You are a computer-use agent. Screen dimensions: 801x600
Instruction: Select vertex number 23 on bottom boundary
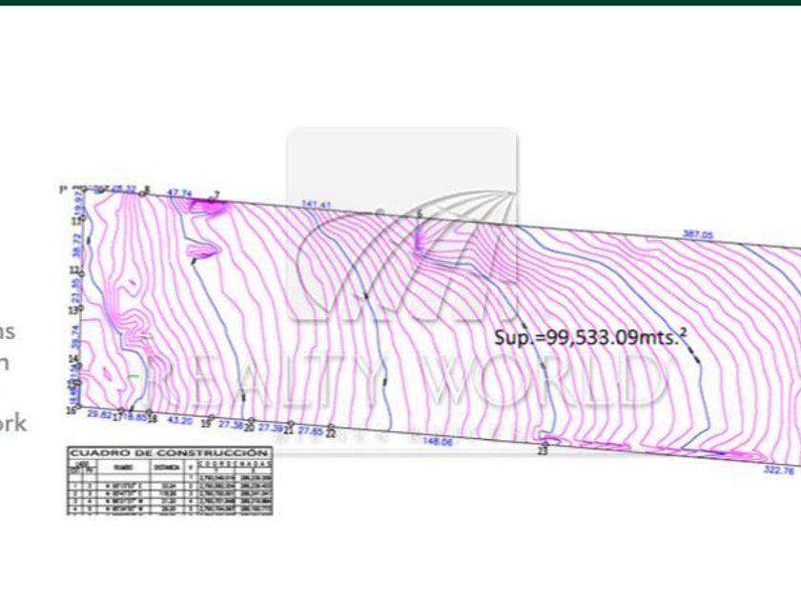[x=543, y=451]
